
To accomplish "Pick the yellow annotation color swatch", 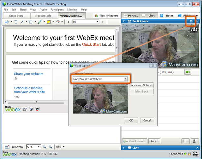I will pos(49,22).
